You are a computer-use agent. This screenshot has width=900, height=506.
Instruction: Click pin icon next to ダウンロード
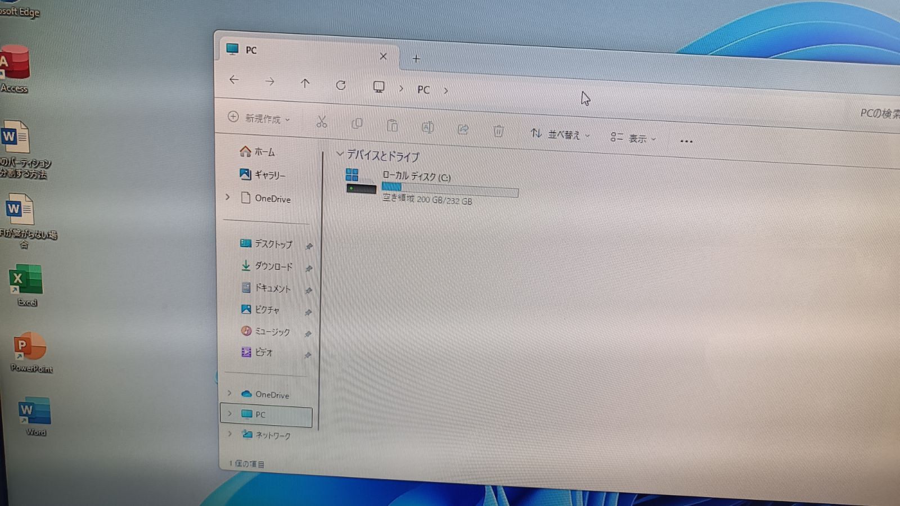309,269
